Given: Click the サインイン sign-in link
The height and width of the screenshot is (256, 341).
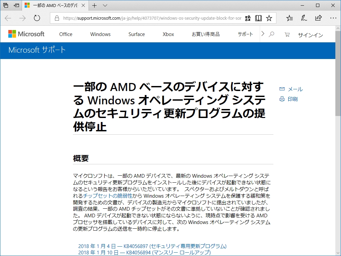Looking at the screenshot, I should click(x=310, y=35).
